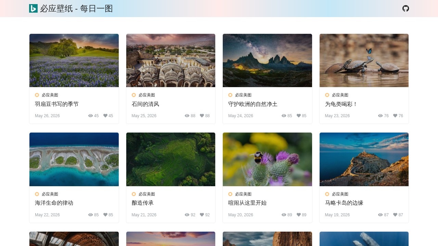438x246 pixels.
Task: Click the eye views icon for 羽扇豆书写的季节
Action: pyautogui.click(x=91, y=116)
